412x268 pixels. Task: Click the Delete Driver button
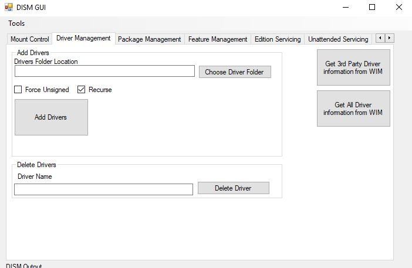pos(233,188)
